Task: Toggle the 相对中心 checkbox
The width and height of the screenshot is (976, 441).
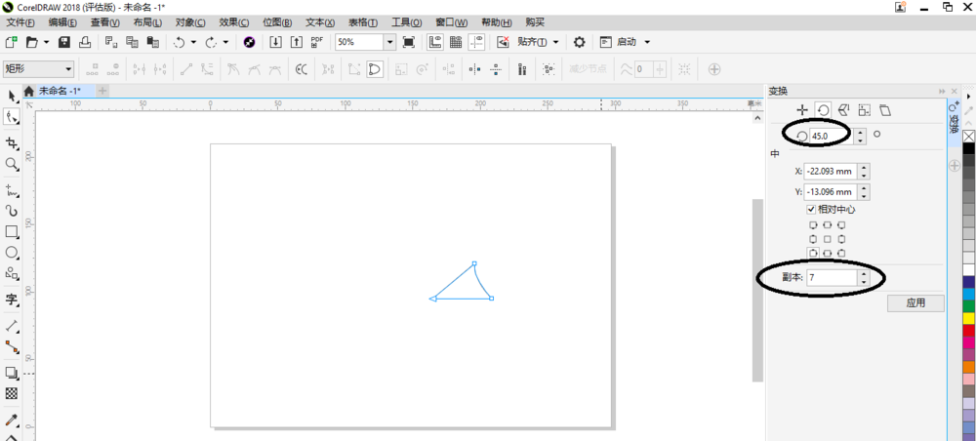Action: tap(811, 209)
